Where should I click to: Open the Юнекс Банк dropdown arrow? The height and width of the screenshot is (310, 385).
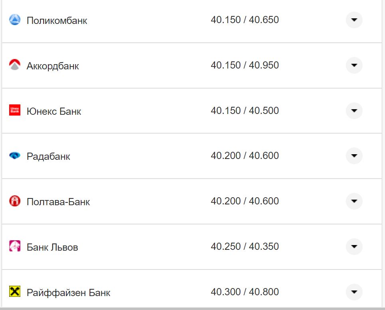354,110
